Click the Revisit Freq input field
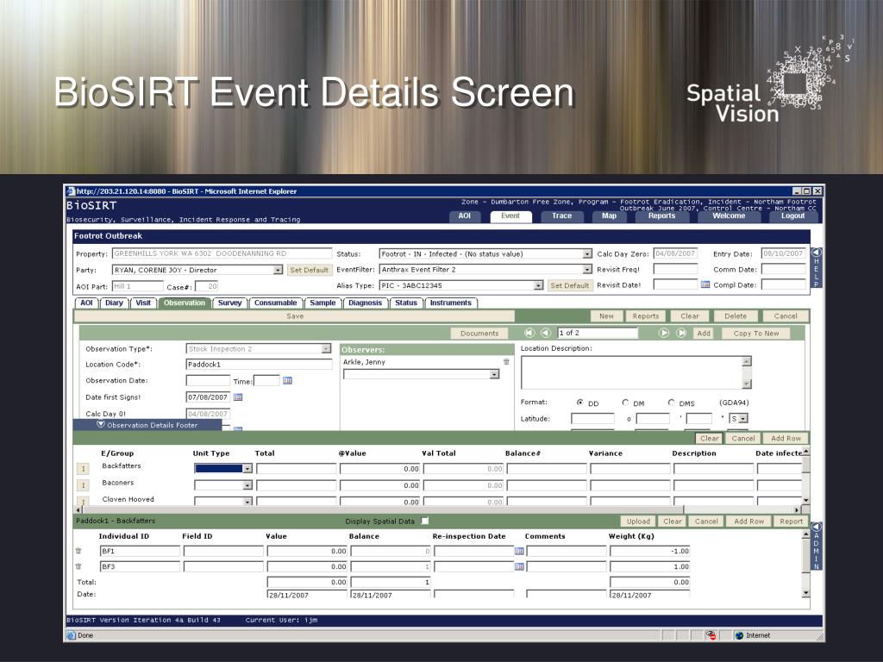 pyautogui.click(x=675, y=270)
